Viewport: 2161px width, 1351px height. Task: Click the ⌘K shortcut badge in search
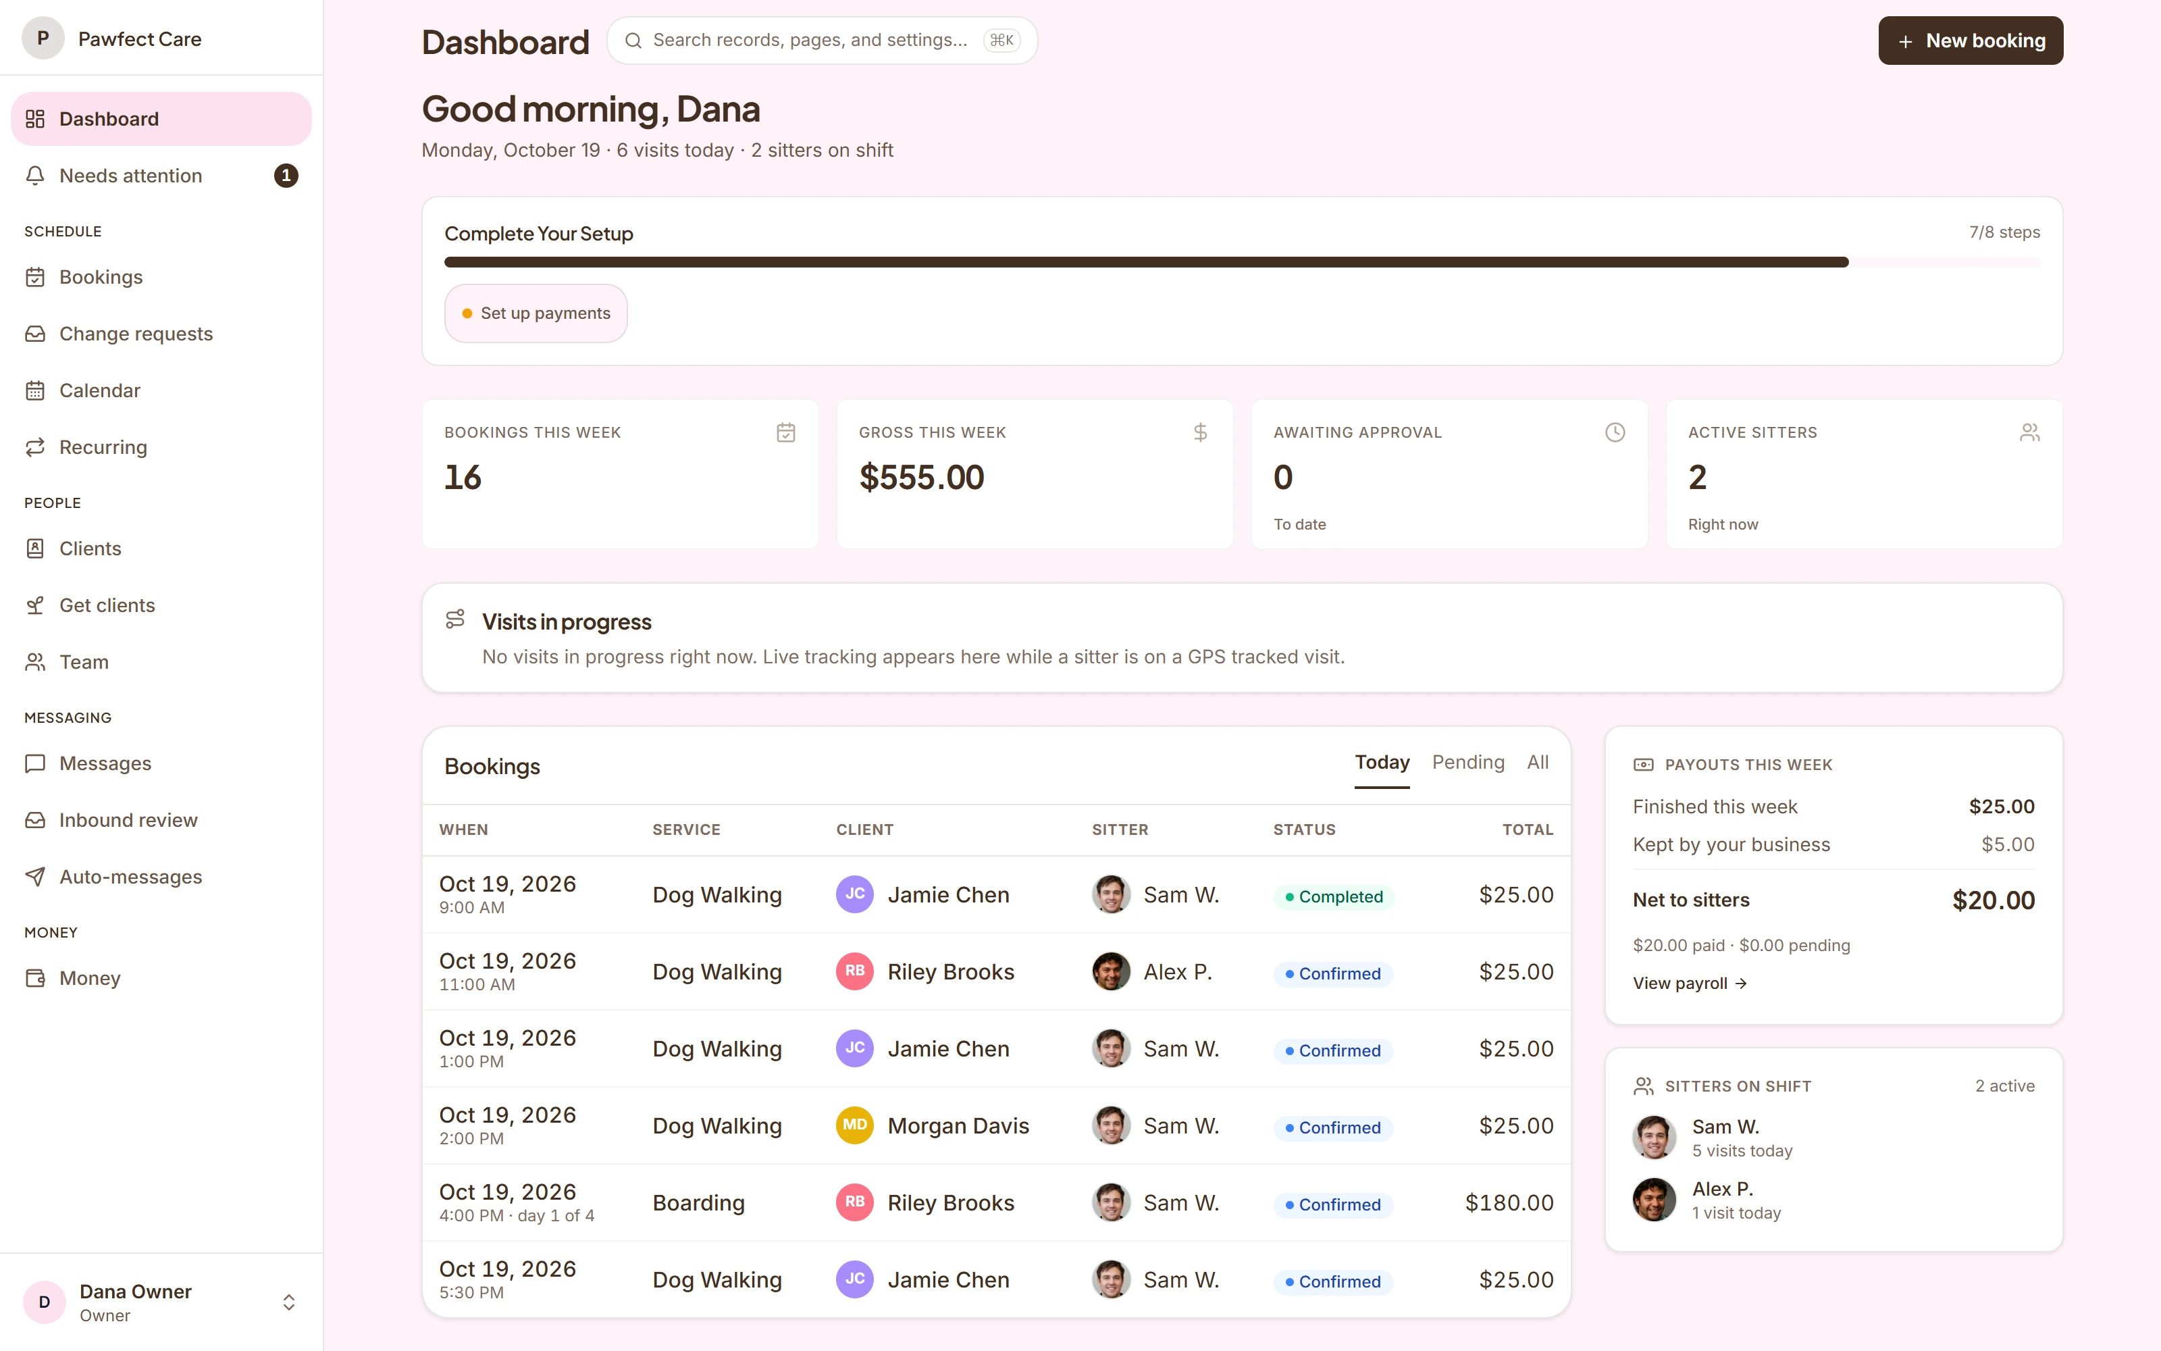pyautogui.click(x=1001, y=41)
